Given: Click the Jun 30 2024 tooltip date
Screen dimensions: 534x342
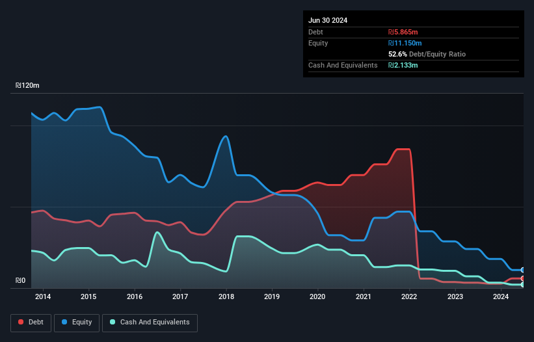Looking at the screenshot, I should (328, 20).
